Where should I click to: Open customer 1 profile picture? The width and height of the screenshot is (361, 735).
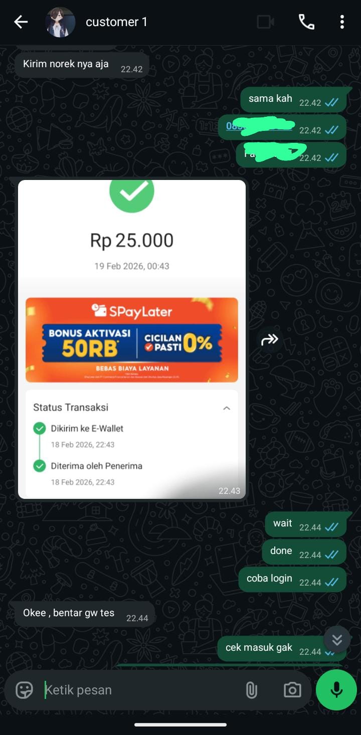[x=60, y=22]
